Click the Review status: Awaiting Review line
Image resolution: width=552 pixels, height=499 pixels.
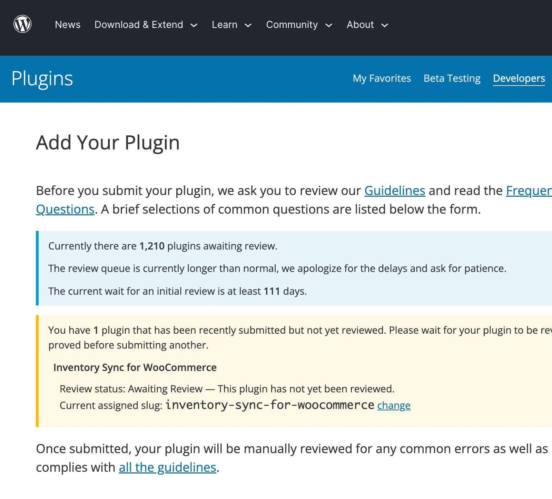point(227,389)
